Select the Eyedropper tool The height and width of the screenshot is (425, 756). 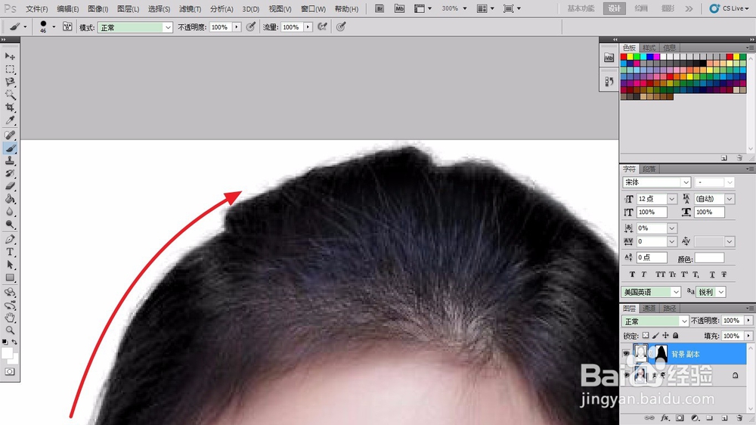coord(10,120)
